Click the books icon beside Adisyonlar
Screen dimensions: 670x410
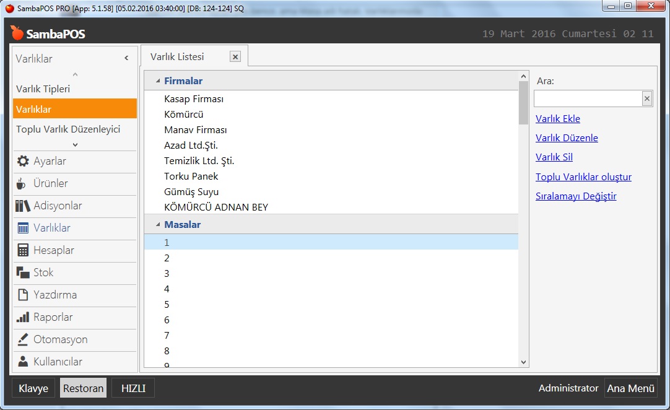click(x=23, y=206)
